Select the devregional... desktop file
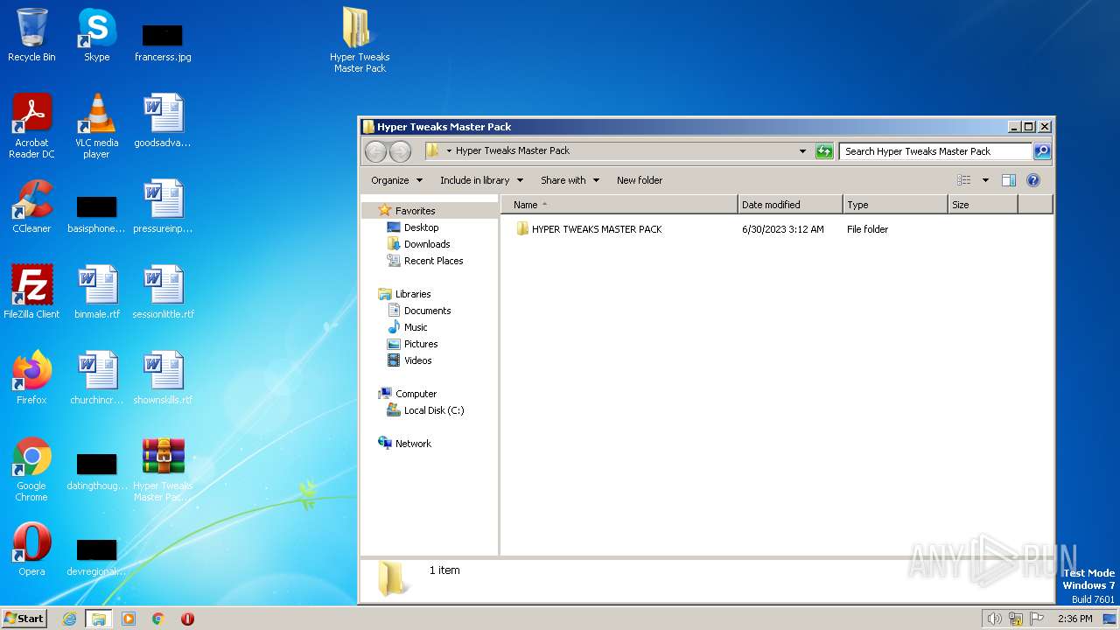Screen dimensions: 1120x630 96,556
